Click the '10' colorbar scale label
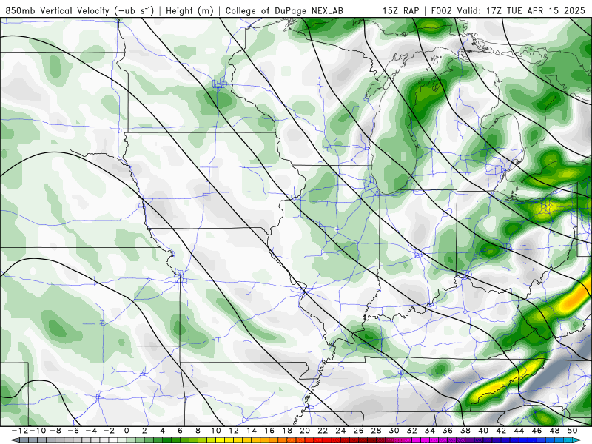This screenshot has height=444, width=592. click(215, 431)
